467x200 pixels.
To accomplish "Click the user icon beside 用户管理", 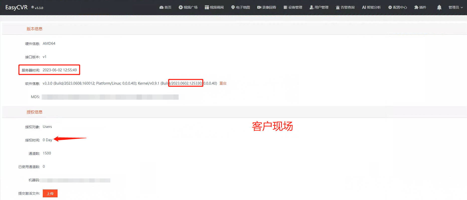I will (x=312, y=8).
